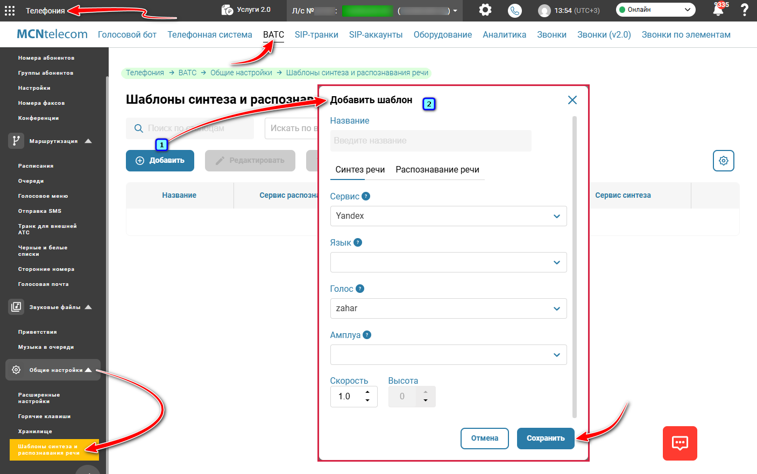Open the ВАТС menu item
The image size is (757, 474).
pyautogui.click(x=273, y=34)
